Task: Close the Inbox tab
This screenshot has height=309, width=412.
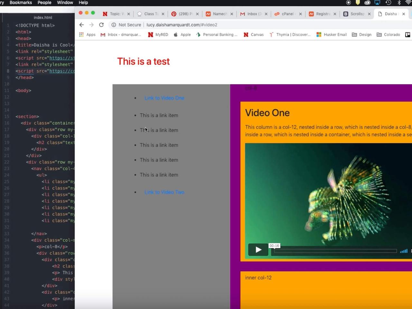Action: click(x=266, y=14)
